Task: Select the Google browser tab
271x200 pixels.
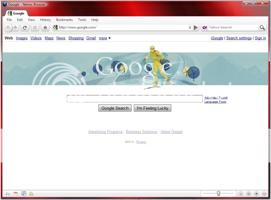Action: click(16, 13)
